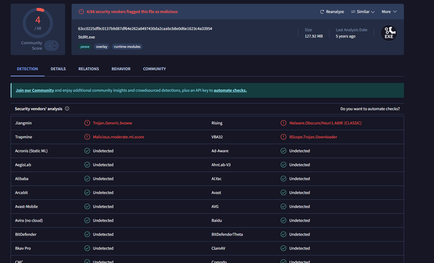This screenshot has width=434, height=263.
Task: Click the Jiangmin malicious alert icon
Action: click(87, 123)
